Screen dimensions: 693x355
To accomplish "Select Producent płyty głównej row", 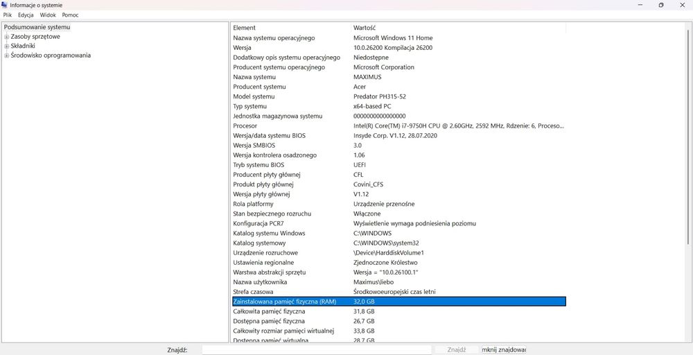I will (398, 175).
